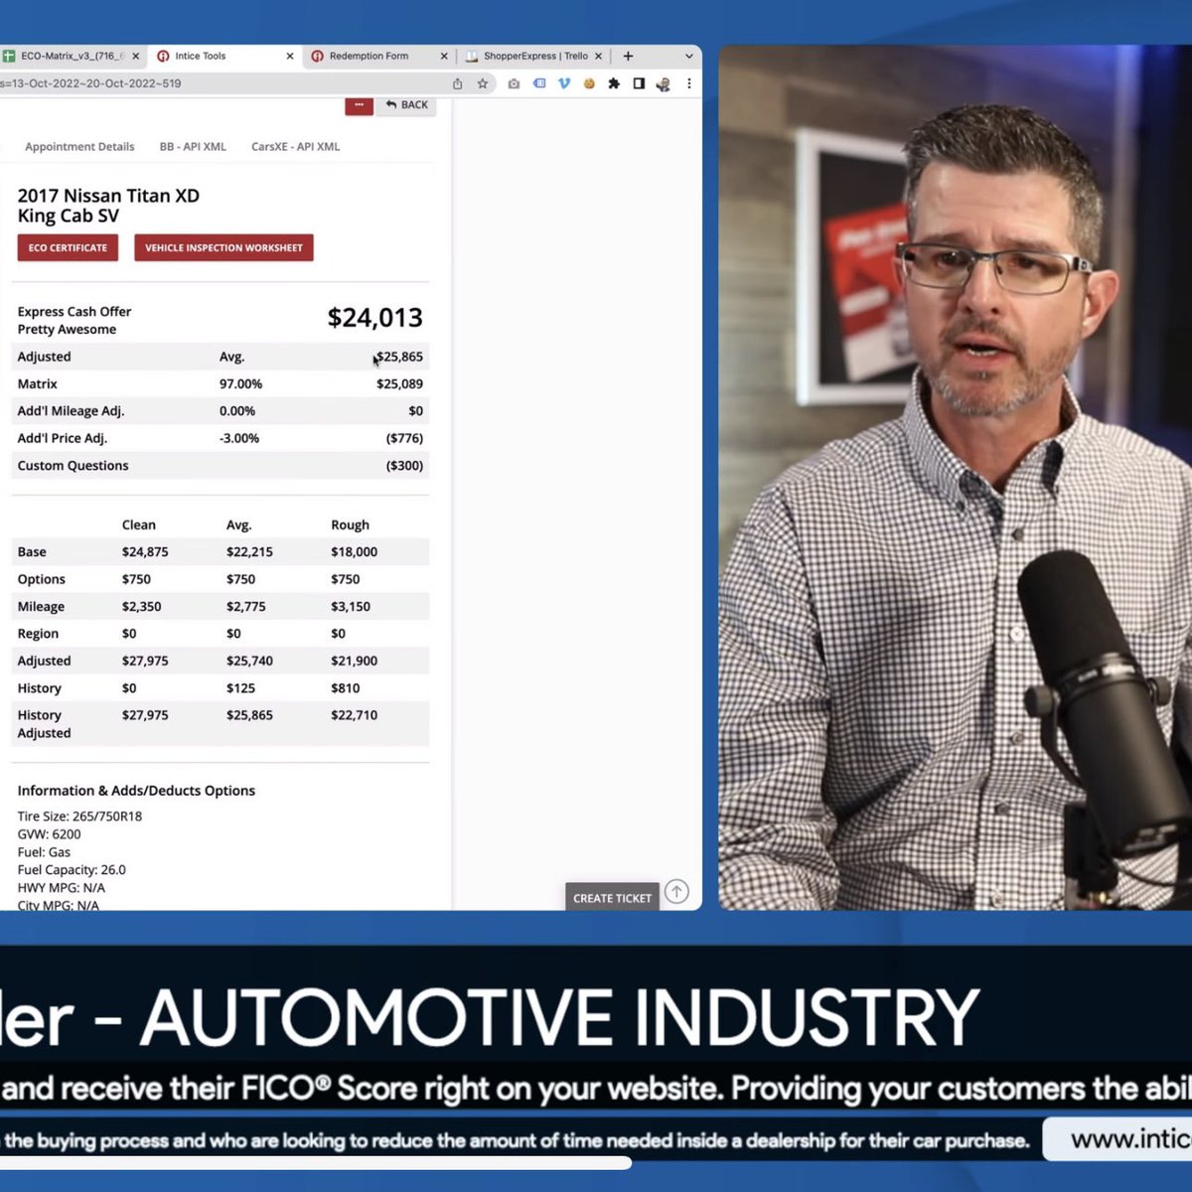The height and width of the screenshot is (1192, 1192).
Task: Click the Add'l Price Adj. -3.00% value
Action: point(238,438)
